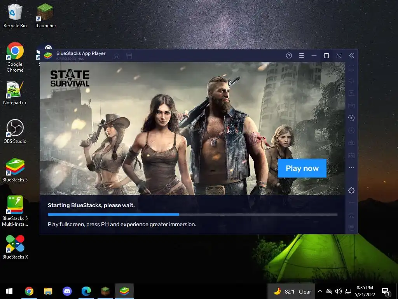Toggle fullscreen from the side toolbar
Image resolution: width=398 pixels, height=299 pixels.
click(x=351, y=68)
